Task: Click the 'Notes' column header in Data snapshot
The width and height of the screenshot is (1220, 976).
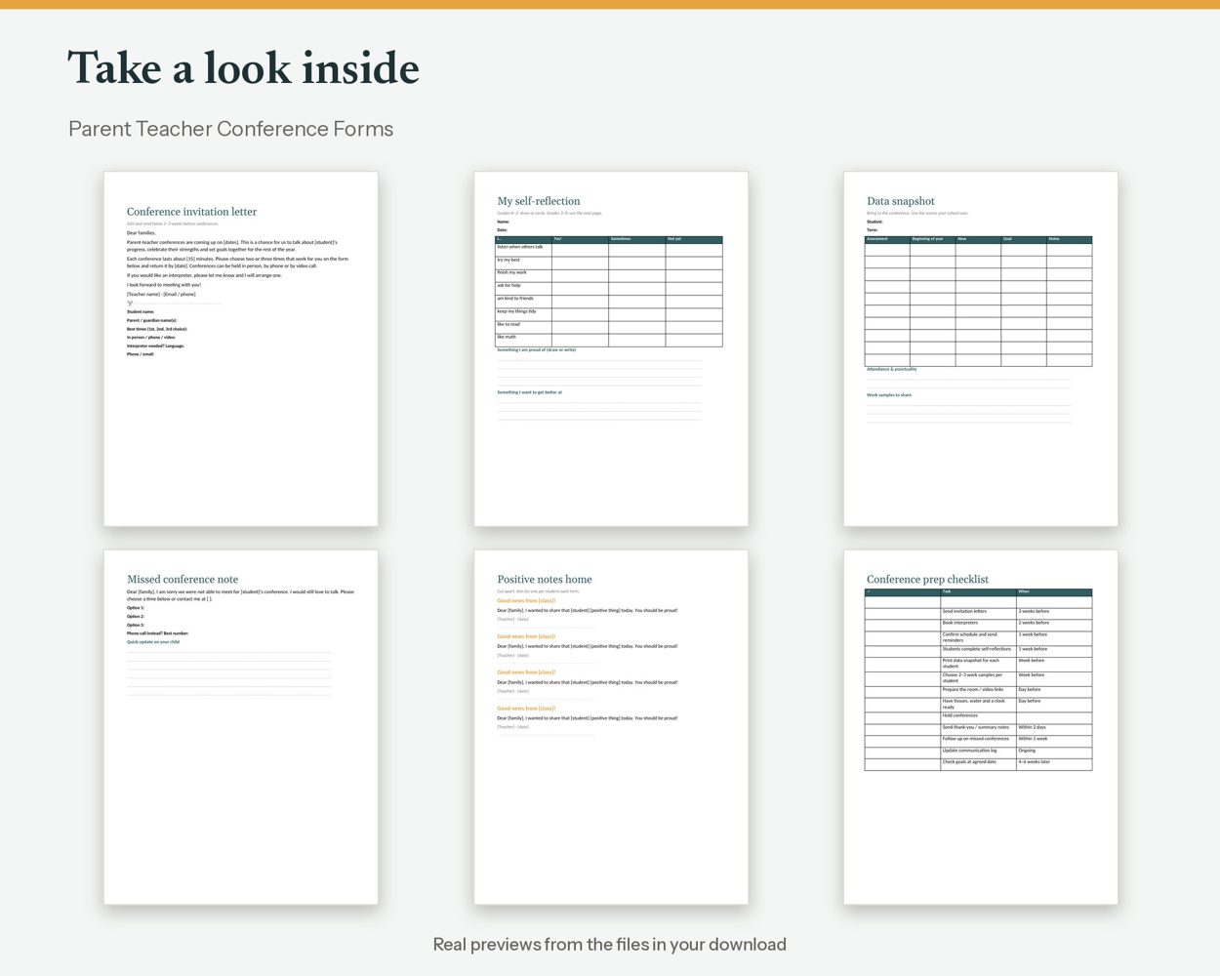Action: coord(1069,239)
